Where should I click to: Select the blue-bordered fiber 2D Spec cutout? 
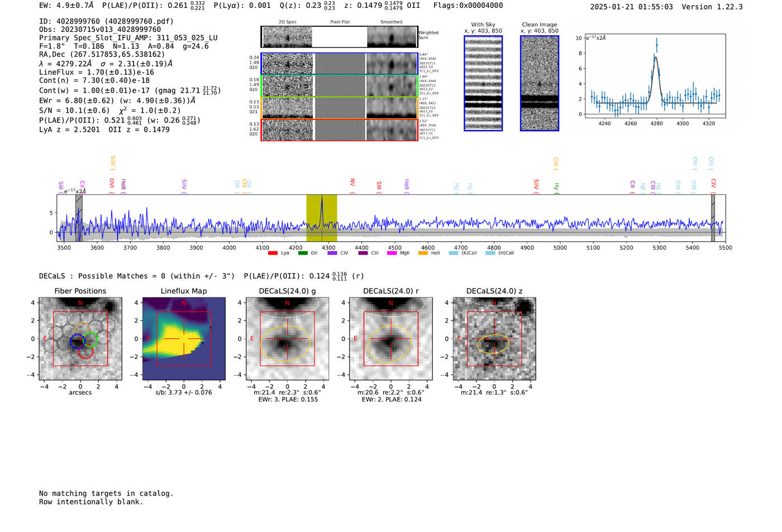coord(287,64)
